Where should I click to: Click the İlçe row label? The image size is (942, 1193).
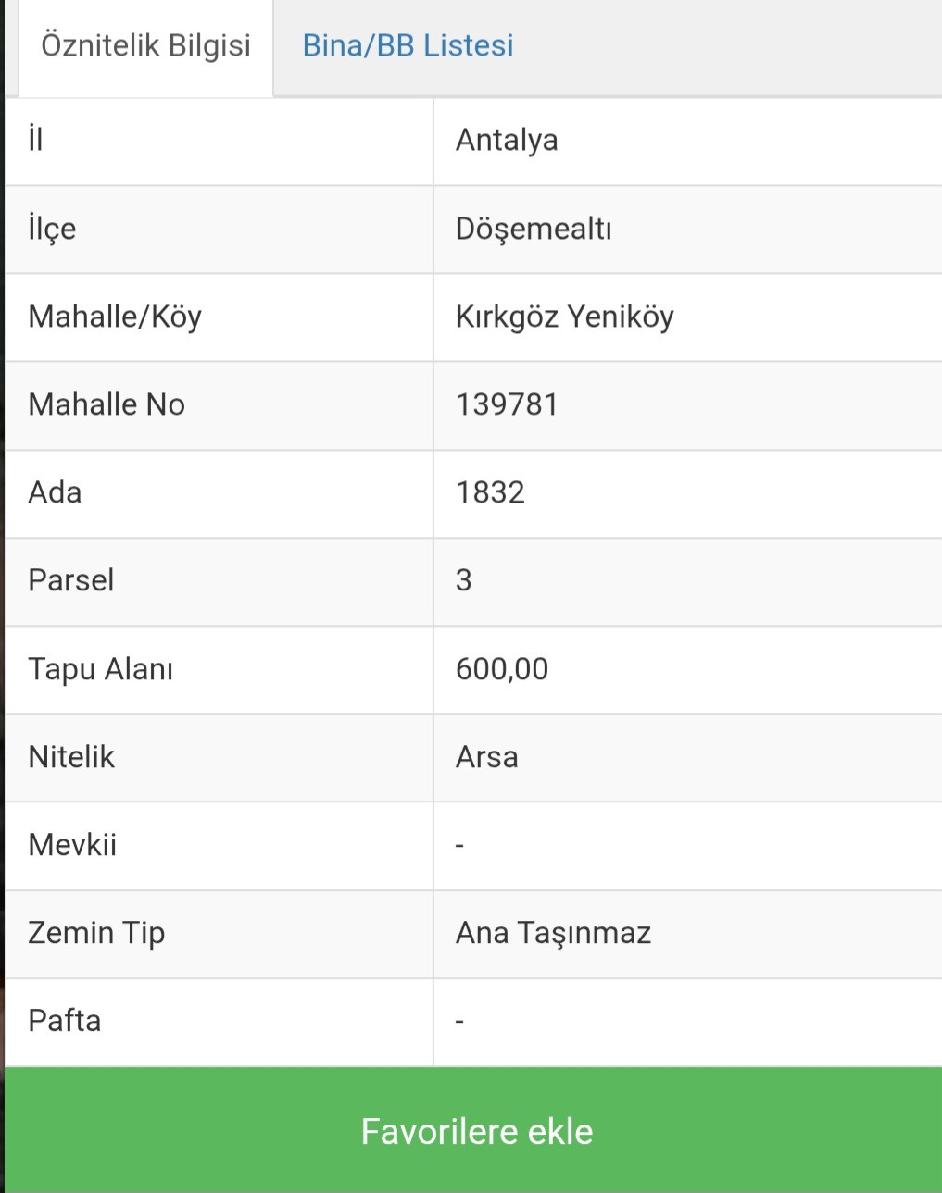click(x=52, y=229)
